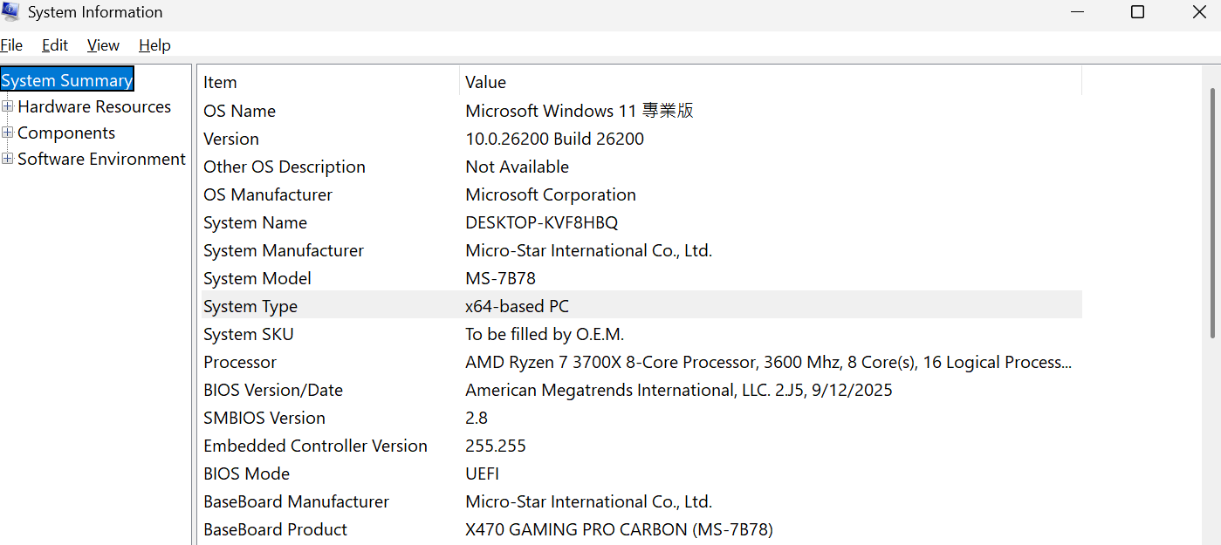1221x545 pixels.
Task: Select the OS Manufacturer row
Action: 640,194
